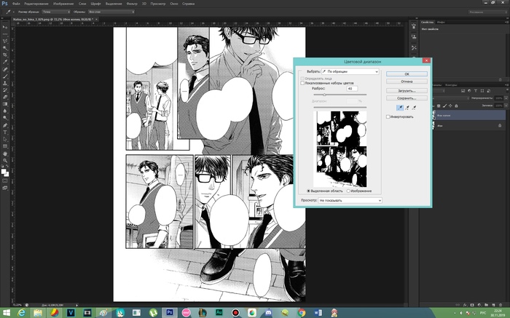Open Размер образца dropdown (Точка)
Screen dimensions: 510x318
pos(56,12)
